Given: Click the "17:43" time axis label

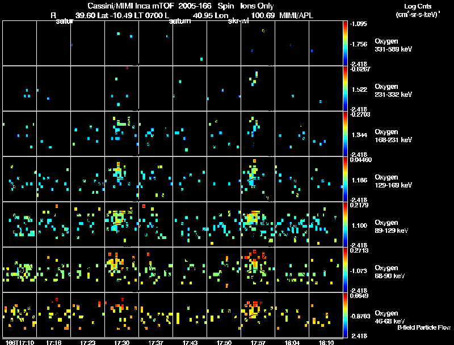Looking at the screenshot, I should click(x=190, y=343).
